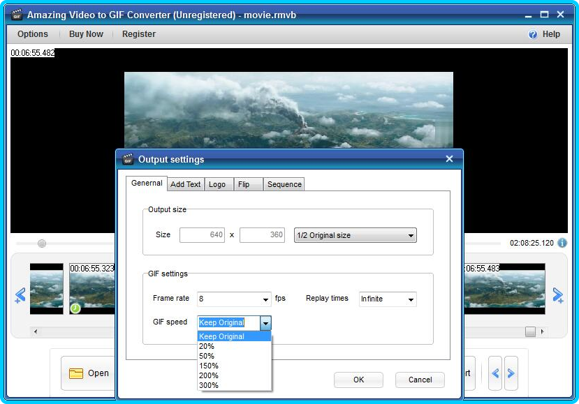
Task: Click left arrow to add previous frame
Action: point(20,295)
